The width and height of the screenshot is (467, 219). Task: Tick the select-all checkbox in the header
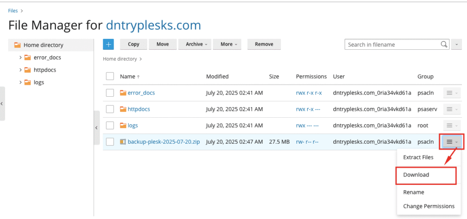pos(110,76)
